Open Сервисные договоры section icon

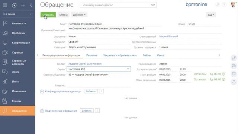tap(5, 62)
